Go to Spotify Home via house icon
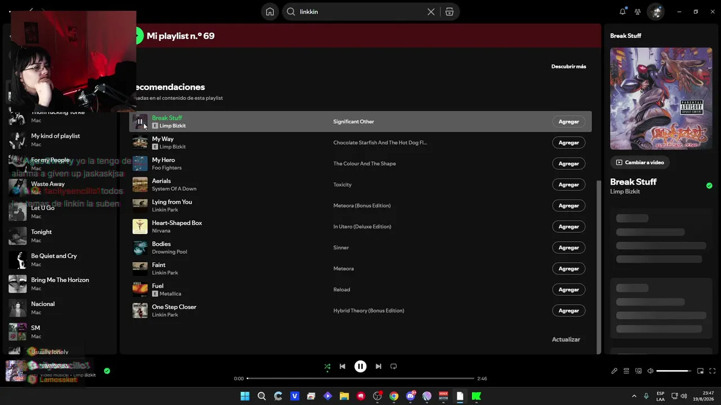 pyautogui.click(x=270, y=12)
